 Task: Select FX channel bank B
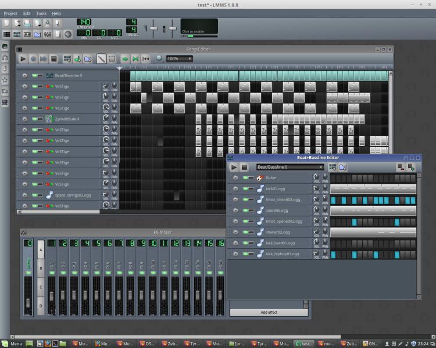coord(41,269)
